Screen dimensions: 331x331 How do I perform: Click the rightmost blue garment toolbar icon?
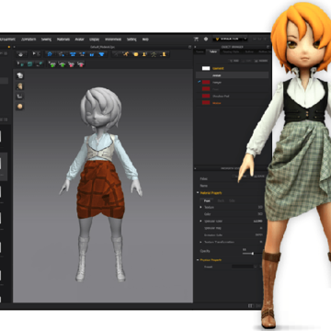coord(101,54)
